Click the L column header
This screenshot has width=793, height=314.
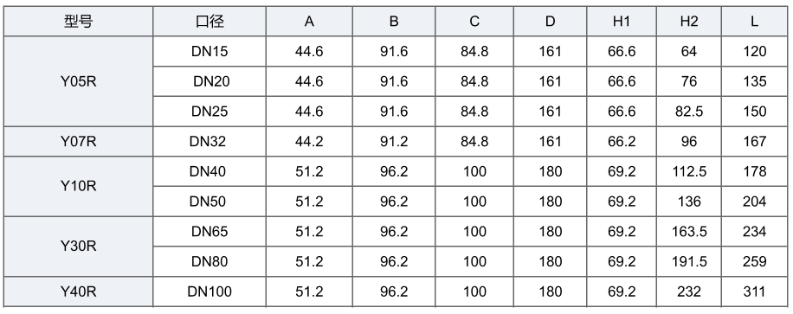click(x=755, y=22)
